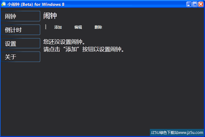This screenshot has height=137, width=205.
Task: Maximize the 小闹钟 window
Action: [x=195, y=4]
